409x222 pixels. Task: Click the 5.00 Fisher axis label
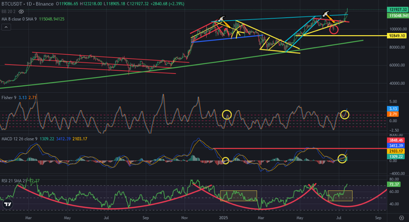pyautogui.click(x=393, y=102)
